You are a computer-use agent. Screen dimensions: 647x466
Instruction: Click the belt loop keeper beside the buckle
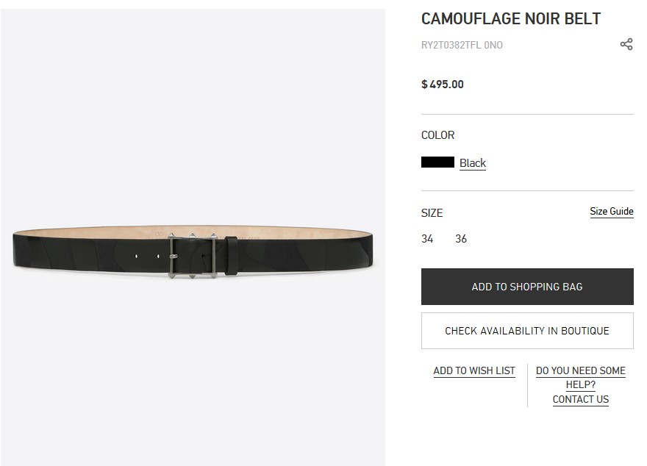[x=231, y=255]
